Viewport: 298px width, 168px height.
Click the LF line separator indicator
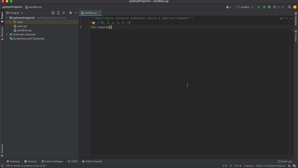click(x=230, y=166)
